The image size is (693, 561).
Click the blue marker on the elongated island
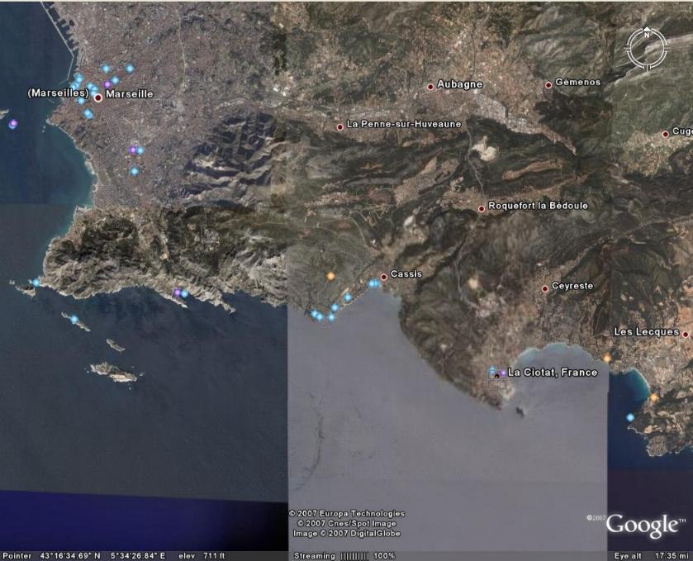pyautogui.click(x=74, y=319)
